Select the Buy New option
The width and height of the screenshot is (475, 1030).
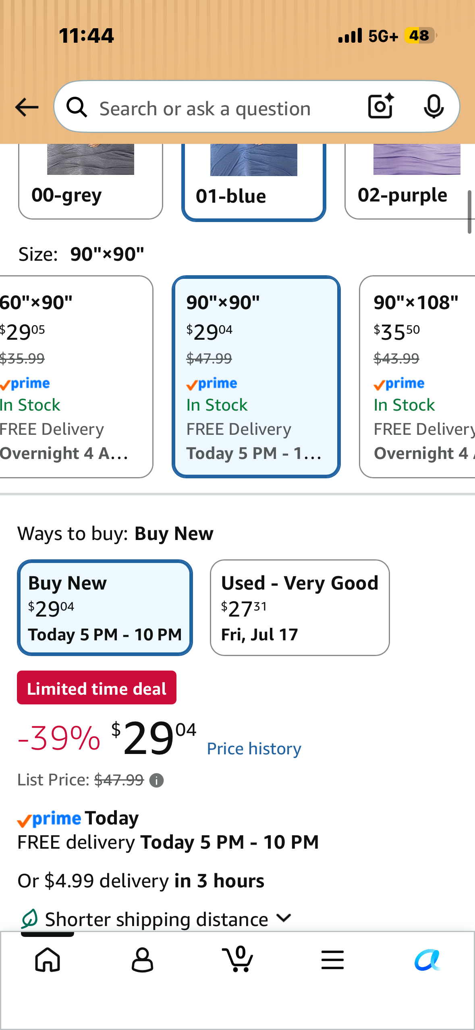pos(105,607)
